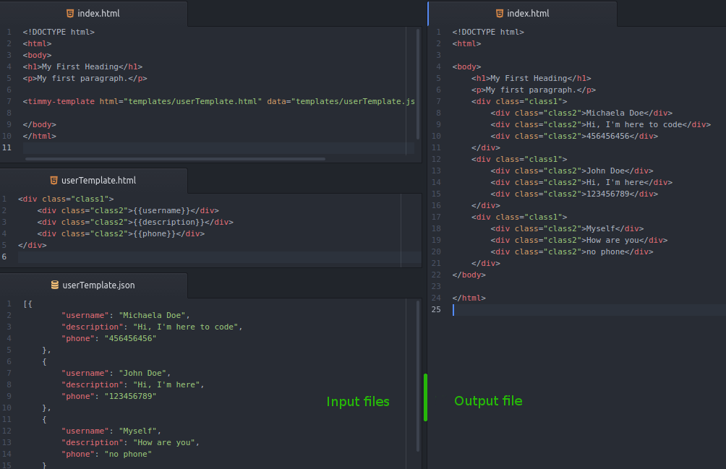This screenshot has height=469, width=726.
Task: Click vertical scrollbar in the userTemplate.json pane
Action: tap(418, 383)
